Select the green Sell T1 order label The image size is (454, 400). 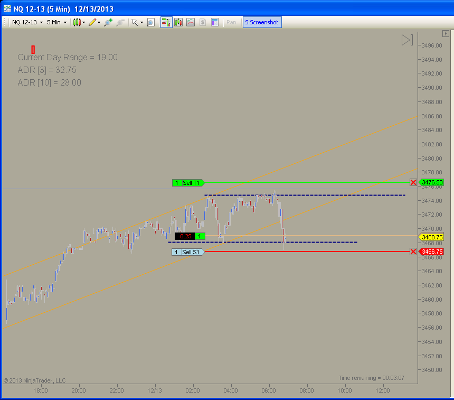point(188,183)
